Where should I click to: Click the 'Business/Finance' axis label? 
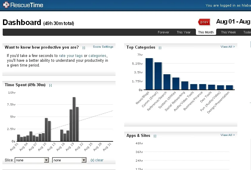(x=193, y=101)
